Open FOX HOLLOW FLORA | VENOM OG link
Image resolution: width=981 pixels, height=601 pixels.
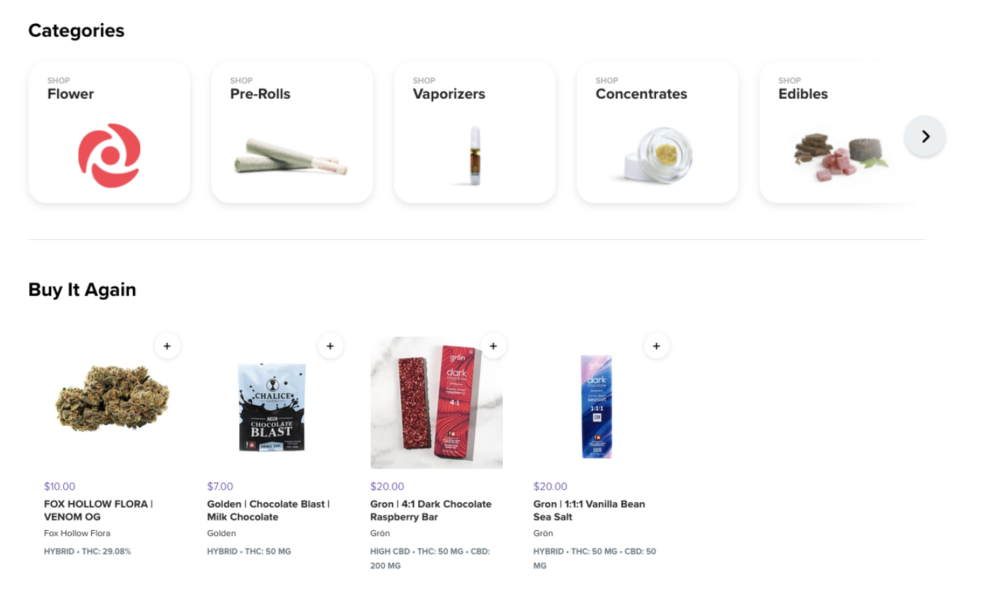coord(98,510)
